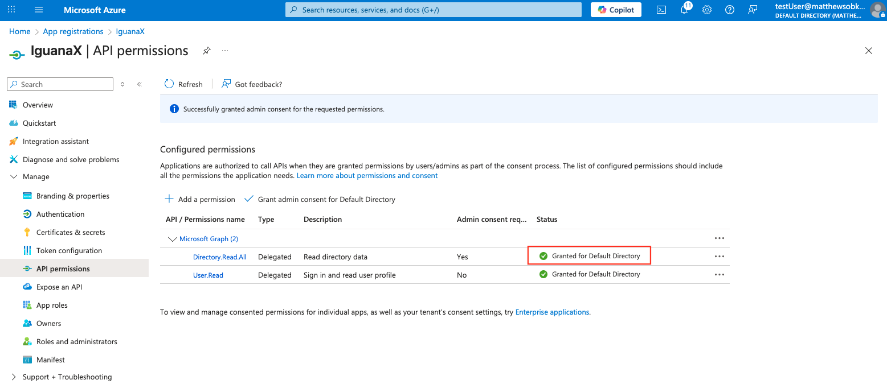Click Grant admin consent for Default Directory
Screen dimensions: 887x388
coord(320,199)
